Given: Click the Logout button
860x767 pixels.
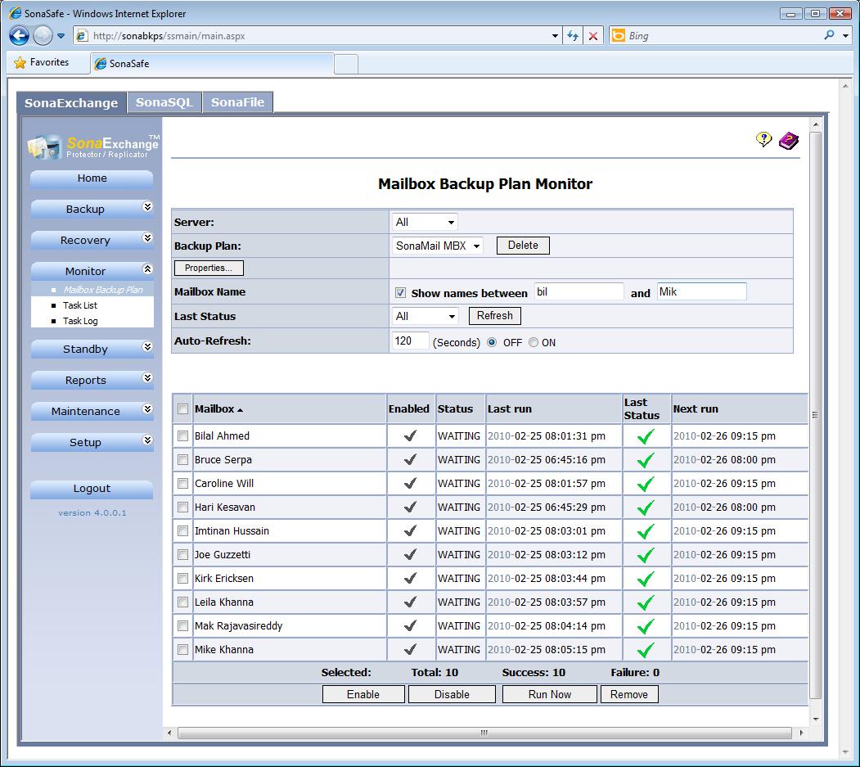Looking at the screenshot, I should [x=92, y=489].
